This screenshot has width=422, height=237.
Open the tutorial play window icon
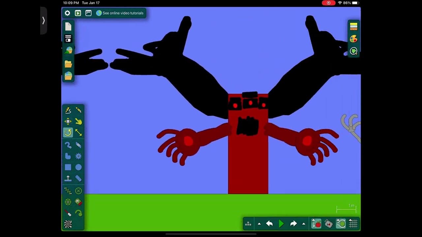[x=78, y=13]
